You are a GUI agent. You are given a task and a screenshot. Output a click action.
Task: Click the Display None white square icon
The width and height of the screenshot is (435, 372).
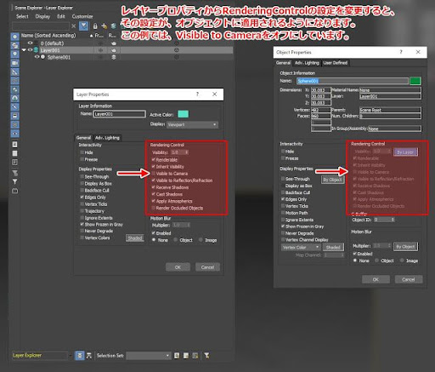pyautogui.click(x=14, y=153)
